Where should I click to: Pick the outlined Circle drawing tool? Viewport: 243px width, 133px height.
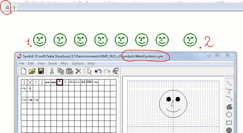(x=229, y=115)
